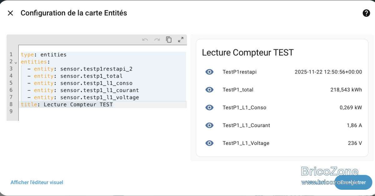Viewport: 375px width, 196px height.
Task: Save the card with Enregistrer button
Action: (353, 182)
